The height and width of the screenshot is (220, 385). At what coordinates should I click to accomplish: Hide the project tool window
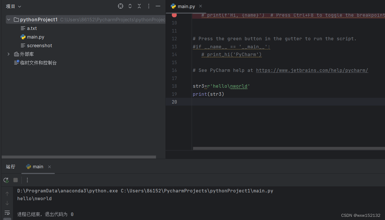tap(158, 6)
